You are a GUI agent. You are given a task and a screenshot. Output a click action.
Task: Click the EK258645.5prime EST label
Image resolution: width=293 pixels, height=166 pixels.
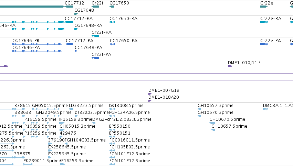(x=67, y=147)
